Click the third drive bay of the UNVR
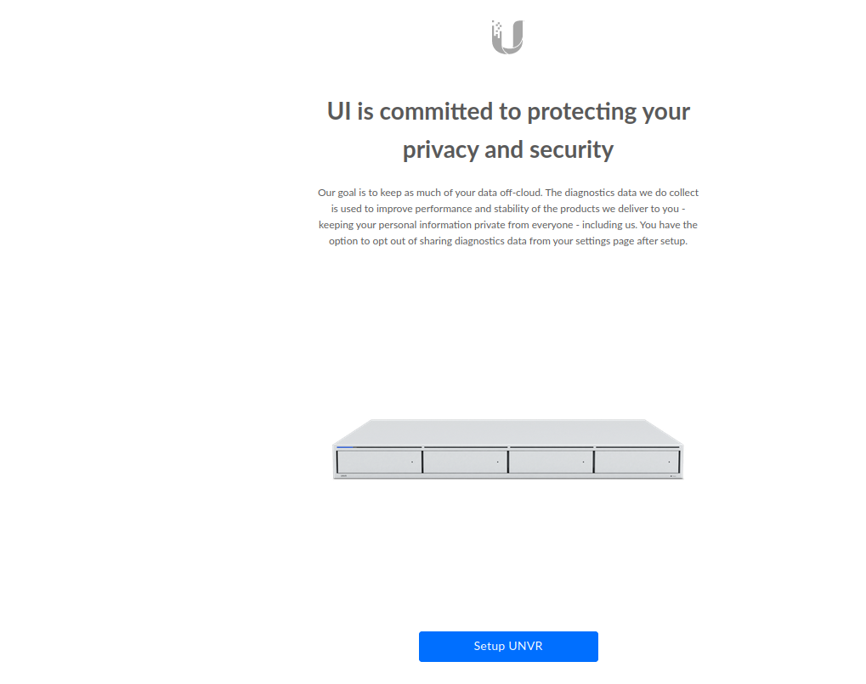 pos(551,462)
